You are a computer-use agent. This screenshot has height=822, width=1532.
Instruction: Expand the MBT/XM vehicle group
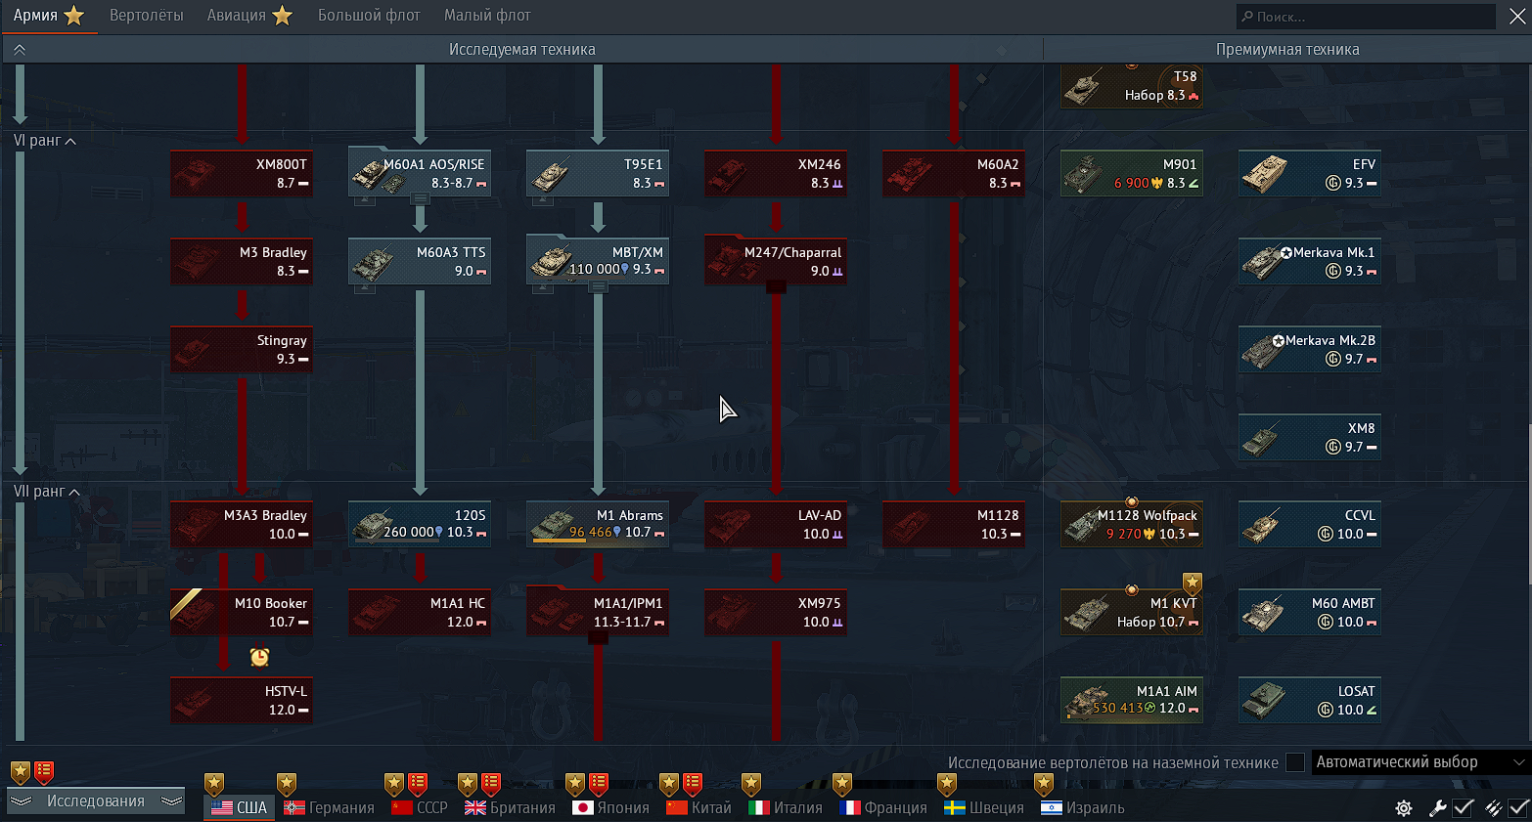tap(598, 286)
